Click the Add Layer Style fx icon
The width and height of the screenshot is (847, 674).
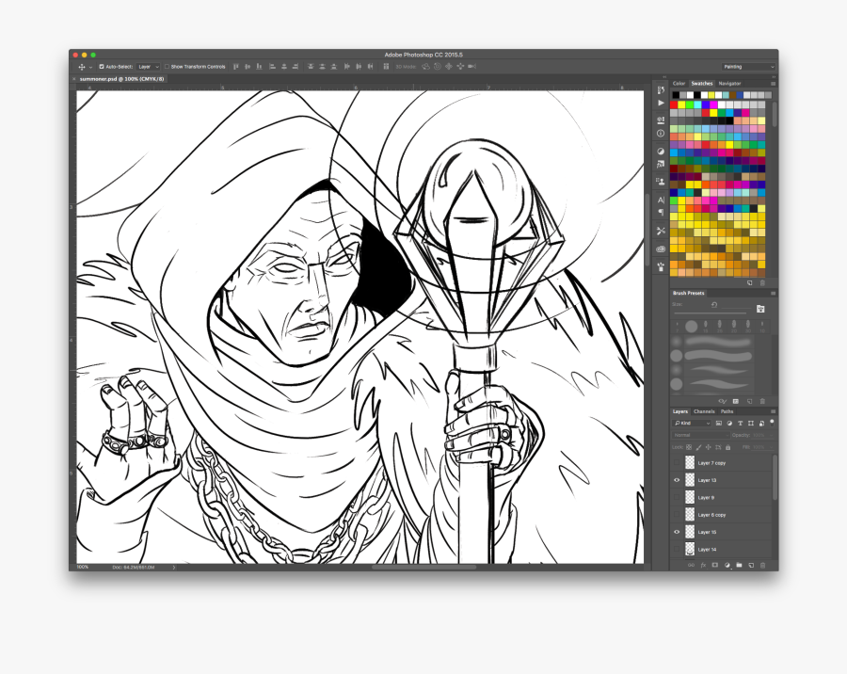pyautogui.click(x=703, y=565)
